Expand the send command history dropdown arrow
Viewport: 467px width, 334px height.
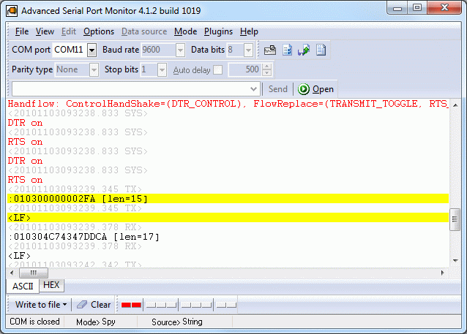pos(253,89)
